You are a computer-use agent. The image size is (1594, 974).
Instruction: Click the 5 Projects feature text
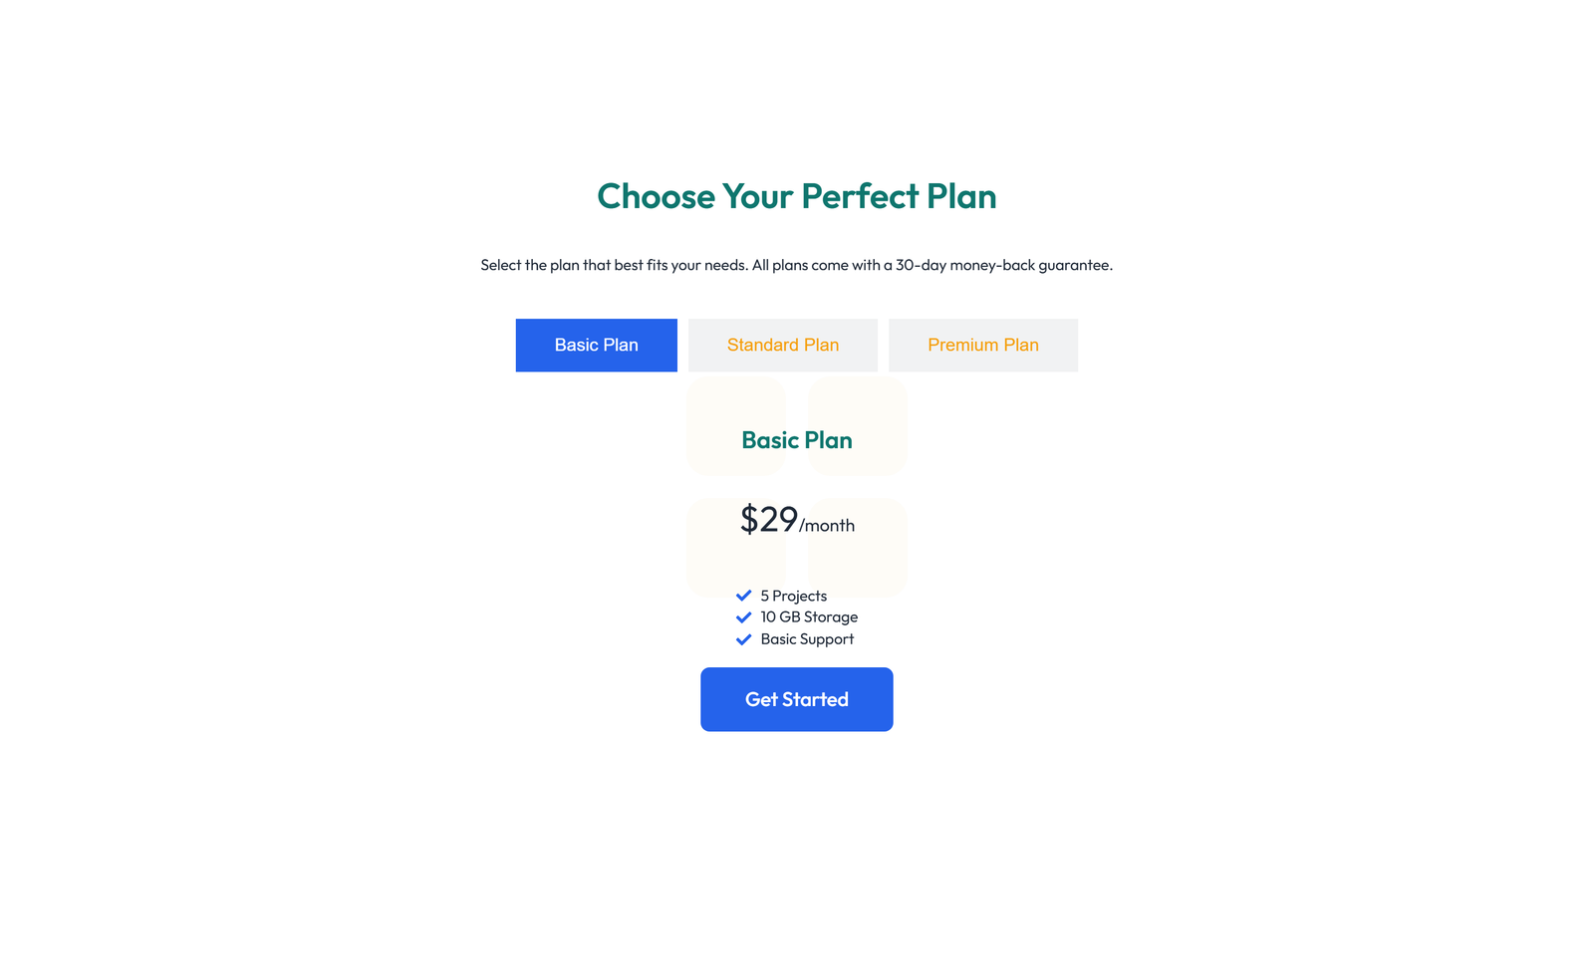tap(793, 595)
